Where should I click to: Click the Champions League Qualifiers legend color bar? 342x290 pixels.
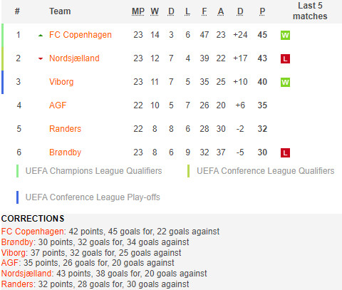click(18, 171)
